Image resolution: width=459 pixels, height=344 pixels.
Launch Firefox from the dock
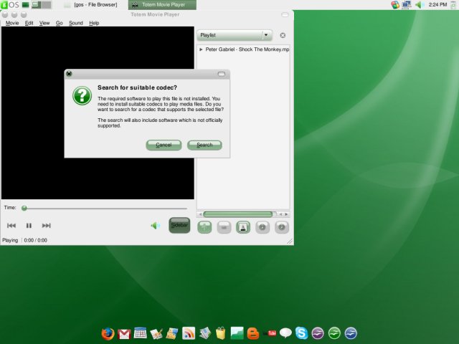tap(108, 334)
